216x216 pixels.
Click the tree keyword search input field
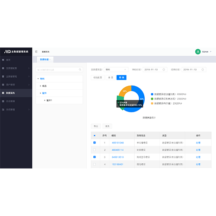(x=59, y=70)
